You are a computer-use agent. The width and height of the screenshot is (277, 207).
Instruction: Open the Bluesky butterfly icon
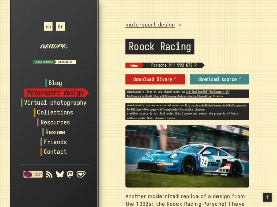coord(60,174)
